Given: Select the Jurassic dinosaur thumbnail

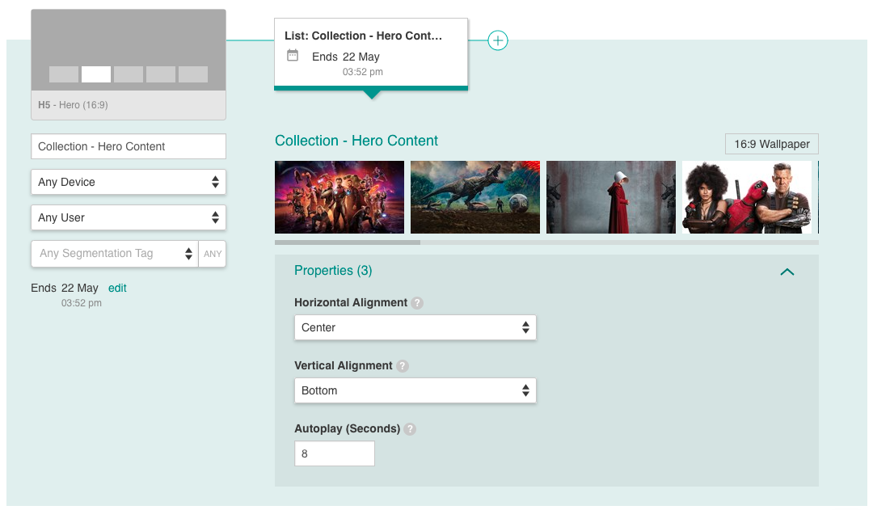Looking at the screenshot, I should click(475, 197).
